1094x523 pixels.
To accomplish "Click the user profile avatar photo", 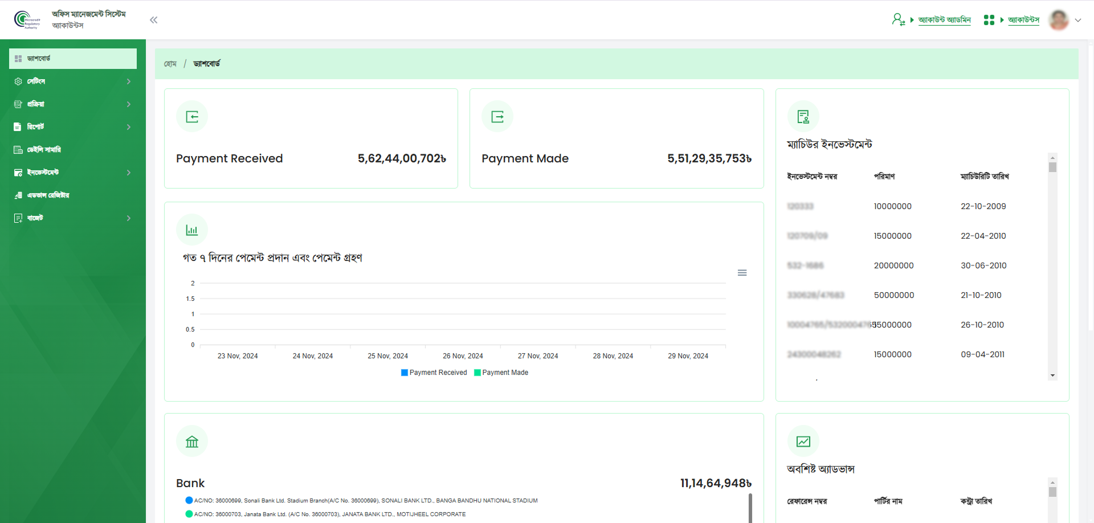I will coord(1059,20).
